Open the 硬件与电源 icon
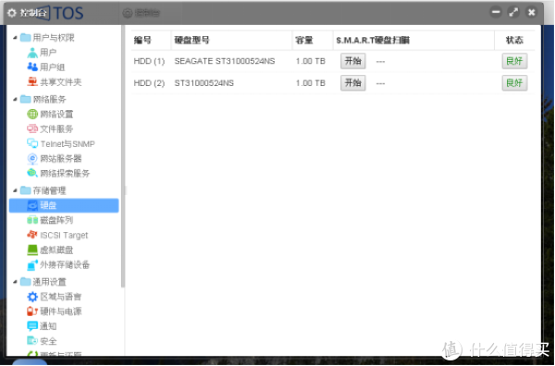This screenshot has height=366, width=555. click(x=32, y=311)
